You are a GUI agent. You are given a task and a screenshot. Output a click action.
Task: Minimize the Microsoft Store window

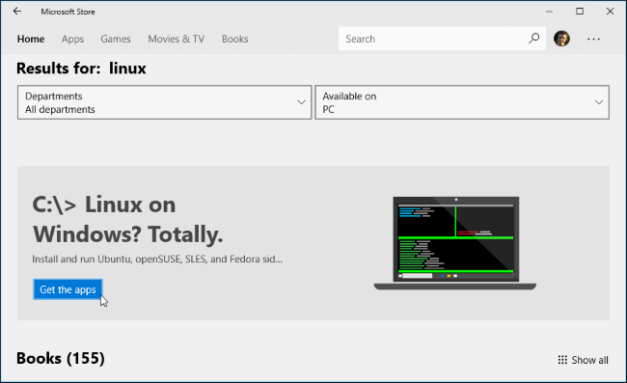click(550, 12)
